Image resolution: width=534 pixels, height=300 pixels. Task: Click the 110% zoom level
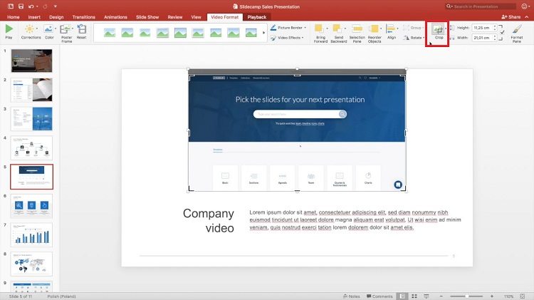pos(508,296)
